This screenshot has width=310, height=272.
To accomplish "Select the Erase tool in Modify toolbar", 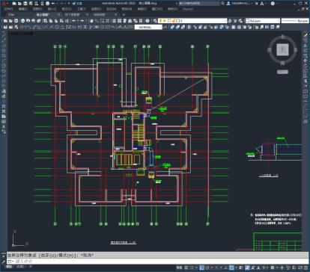I will (x=306, y=36).
